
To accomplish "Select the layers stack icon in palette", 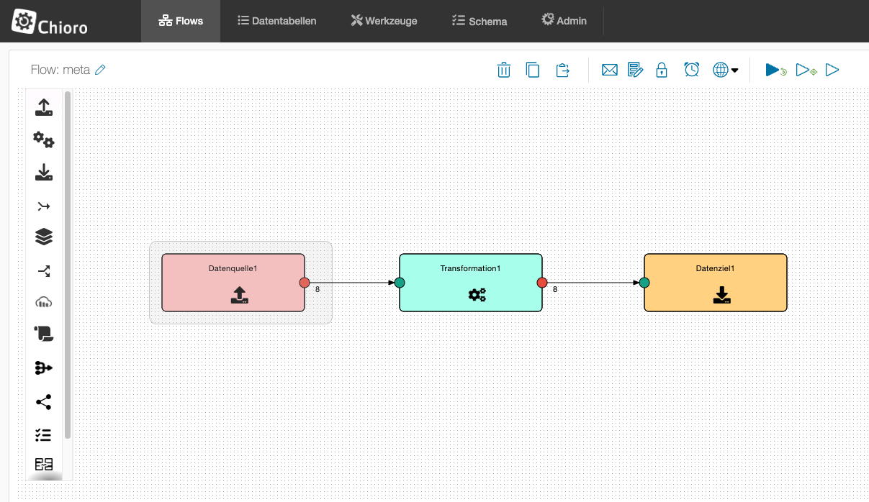I will coord(44,237).
